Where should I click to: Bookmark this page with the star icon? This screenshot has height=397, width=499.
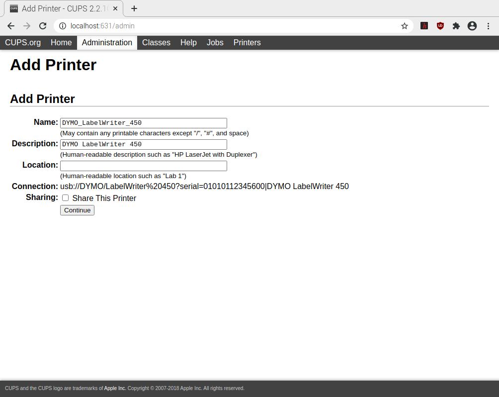click(x=405, y=26)
